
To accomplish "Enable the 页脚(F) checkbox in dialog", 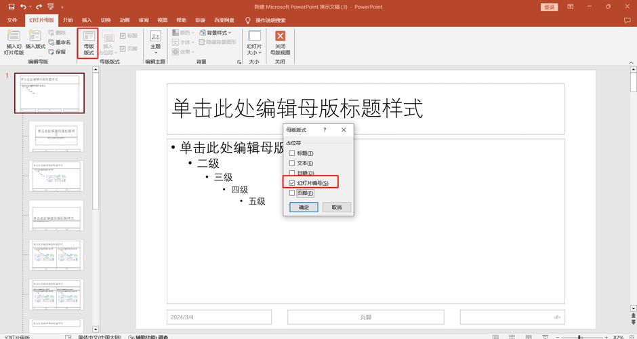I will (292, 193).
